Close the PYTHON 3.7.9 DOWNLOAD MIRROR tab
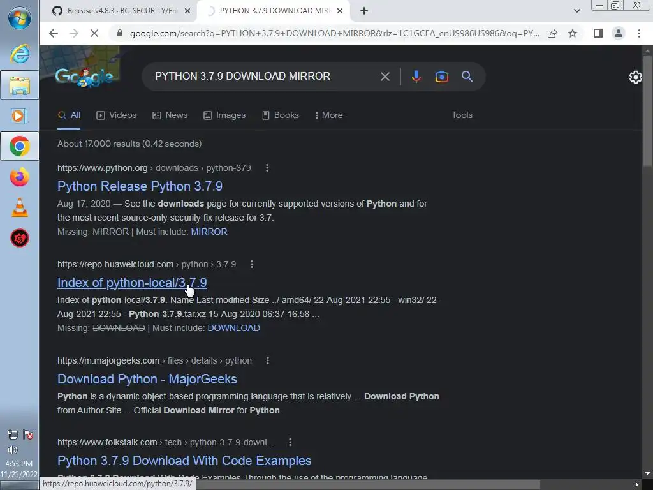This screenshot has width=653, height=490. coord(340,11)
